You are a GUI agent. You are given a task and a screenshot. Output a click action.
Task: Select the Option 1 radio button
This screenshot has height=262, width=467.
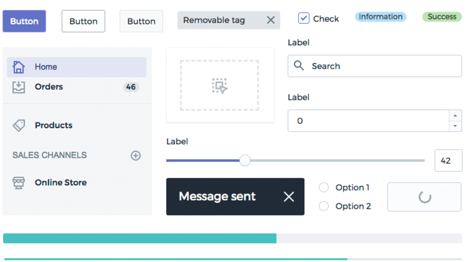(324, 187)
